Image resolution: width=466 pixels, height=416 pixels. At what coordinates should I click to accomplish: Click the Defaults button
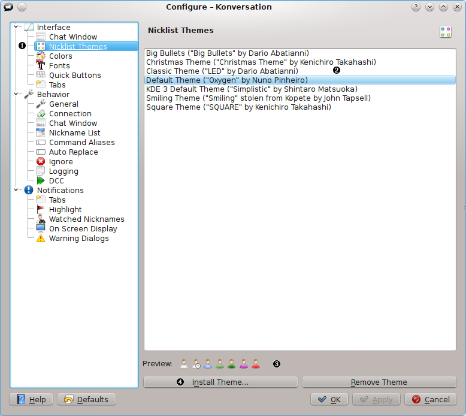86,399
